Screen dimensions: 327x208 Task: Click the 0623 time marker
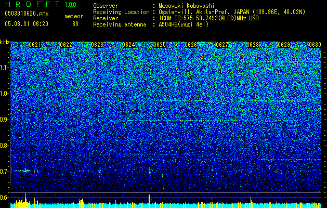coord(97,45)
